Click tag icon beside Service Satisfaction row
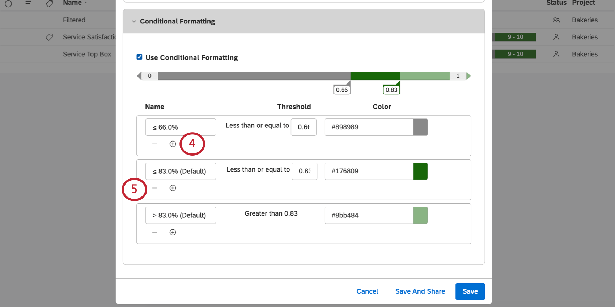615x307 pixels. pyautogui.click(x=50, y=37)
